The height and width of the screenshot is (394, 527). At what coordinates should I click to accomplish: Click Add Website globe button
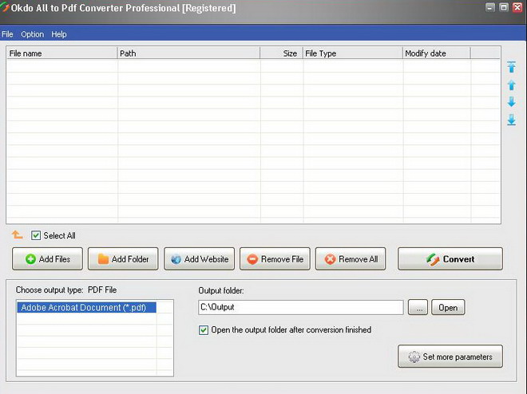click(x=199, y=258)
